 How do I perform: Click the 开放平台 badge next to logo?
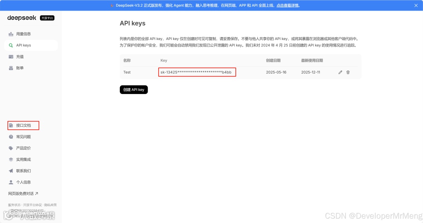(47, 18)
